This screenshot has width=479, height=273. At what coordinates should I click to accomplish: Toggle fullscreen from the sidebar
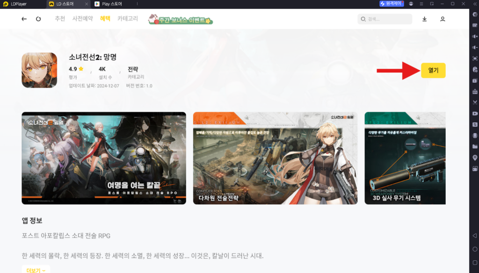click(x=475, y=58)
